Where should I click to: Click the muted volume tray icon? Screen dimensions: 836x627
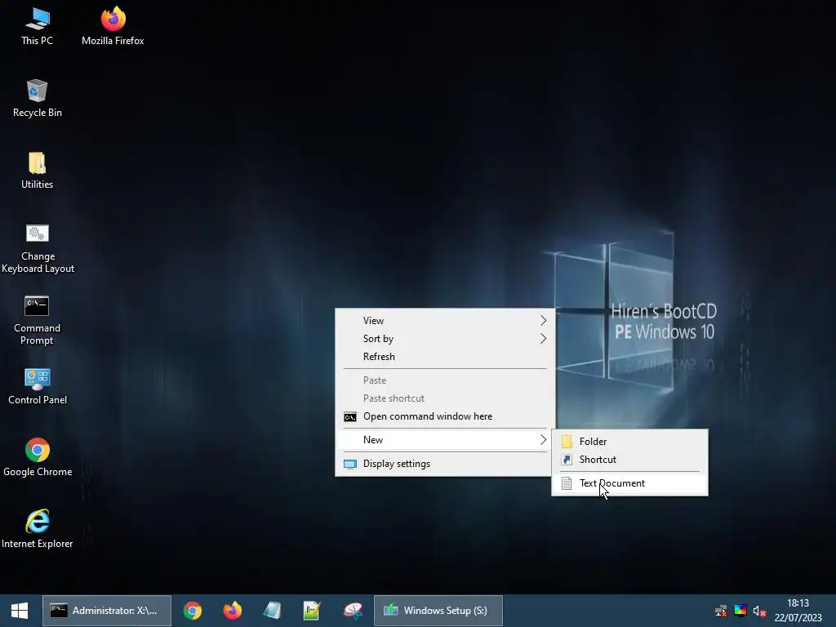(759, 611)
